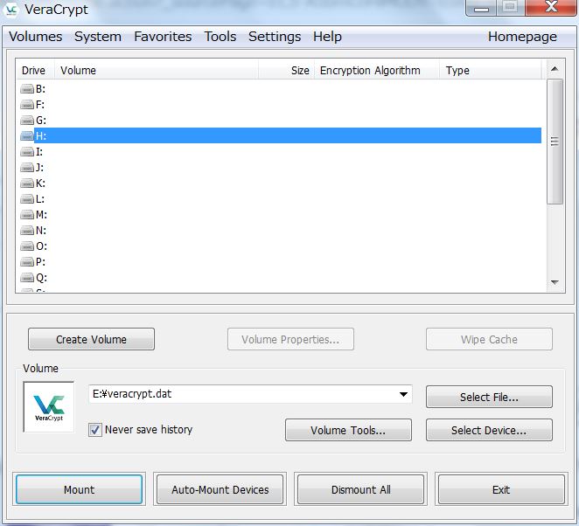Click the J: drive icon
Image resolution: width=579 pixels, height=526 pixels.
[x=27, y=168]
